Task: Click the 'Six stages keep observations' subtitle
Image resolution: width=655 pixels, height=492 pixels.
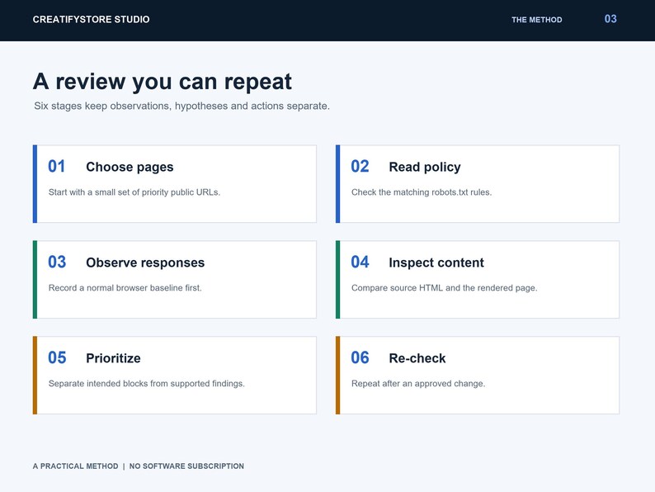Action: (x=181, y=106)
